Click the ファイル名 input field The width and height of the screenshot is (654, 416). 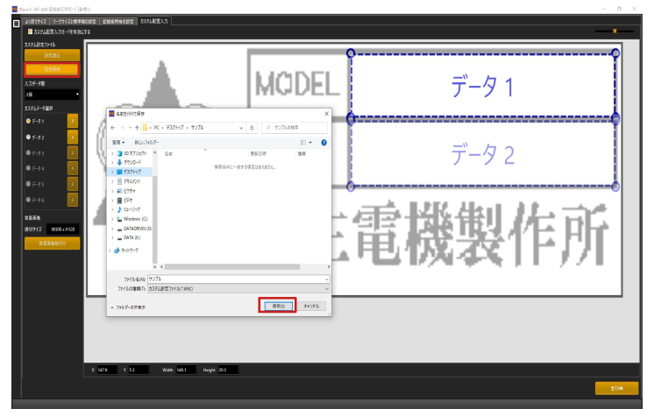click(x=238, y=279)
